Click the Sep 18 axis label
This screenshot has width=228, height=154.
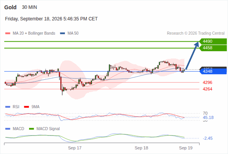pos(141,148)
